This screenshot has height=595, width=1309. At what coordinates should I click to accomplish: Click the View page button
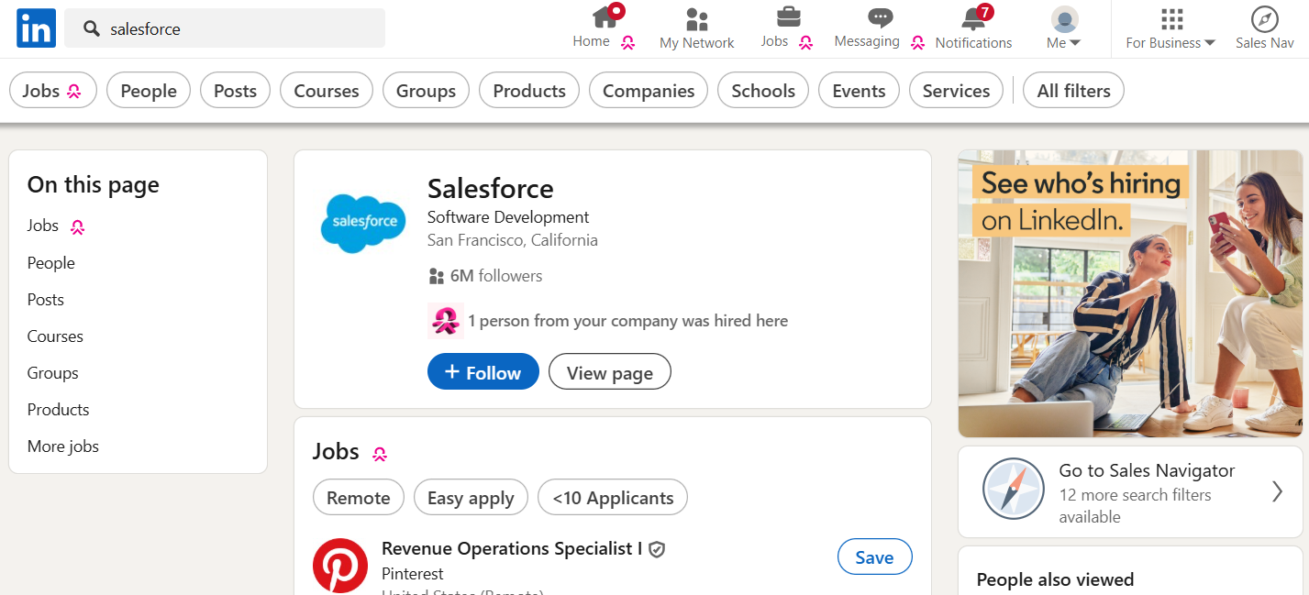610,371
